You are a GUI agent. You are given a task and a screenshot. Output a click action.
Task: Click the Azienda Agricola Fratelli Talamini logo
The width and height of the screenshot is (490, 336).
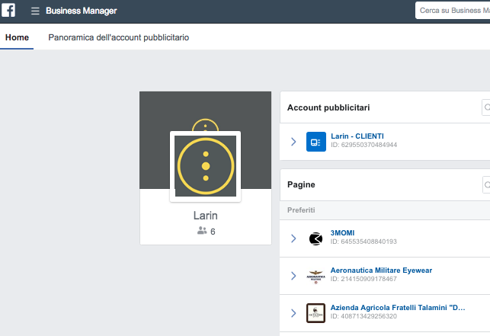pos(315,312)
